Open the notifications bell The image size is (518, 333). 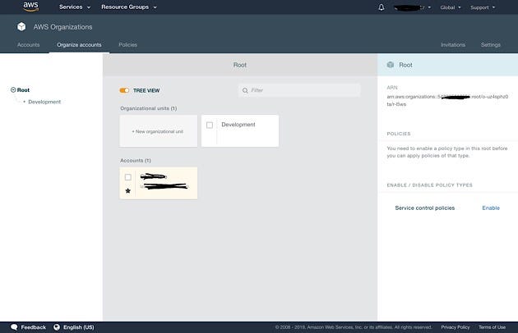(x=382, y=7)
